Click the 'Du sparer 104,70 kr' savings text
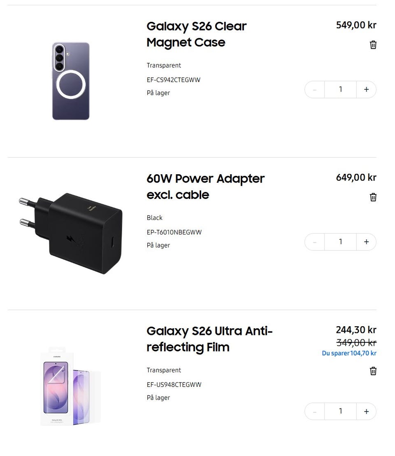The width and height of the screenshot is (395, 456). 349,353
